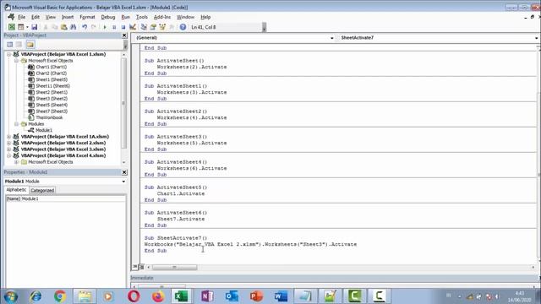The width and height of the screenshot is (541, 304).
Task: Click the Copy toolbar icon
Action: point(54,27)
